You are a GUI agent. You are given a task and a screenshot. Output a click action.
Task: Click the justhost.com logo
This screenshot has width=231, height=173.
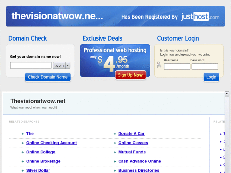tap(200, 17)
